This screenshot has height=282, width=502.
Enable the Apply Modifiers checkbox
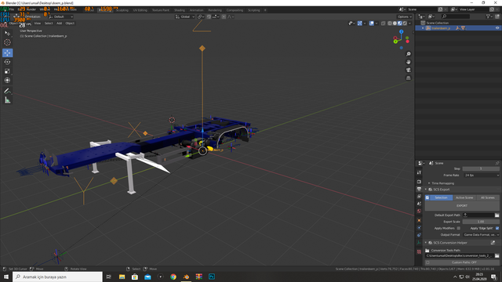(x=458, y=228)
